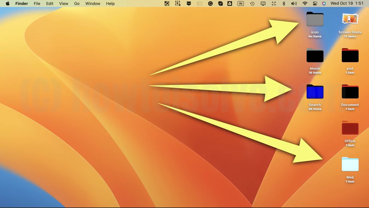Click the Bluetooth icon in the menu bar
This screenshot has width=369, height=208.
[283, 4]
